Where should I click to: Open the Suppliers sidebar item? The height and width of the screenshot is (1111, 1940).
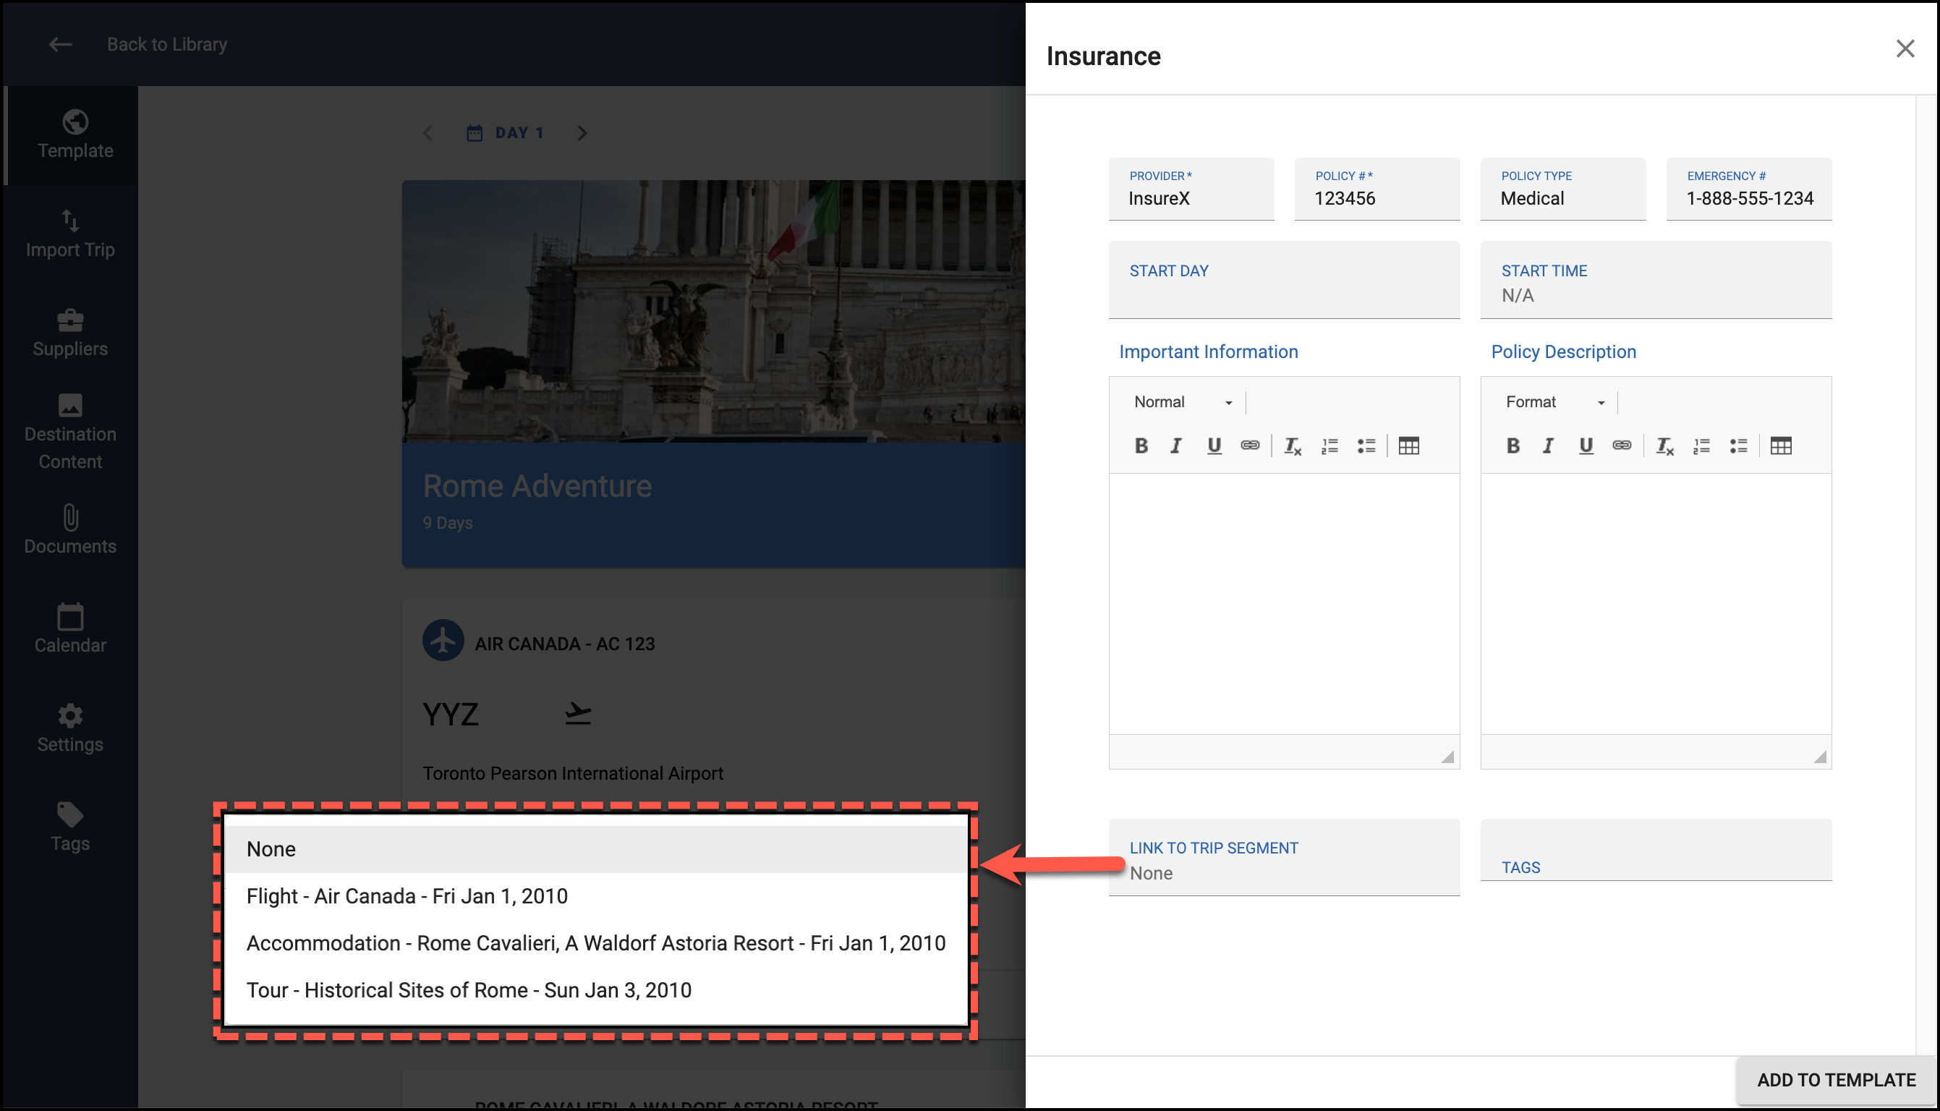pyautogui.click(x=70, y=333)
